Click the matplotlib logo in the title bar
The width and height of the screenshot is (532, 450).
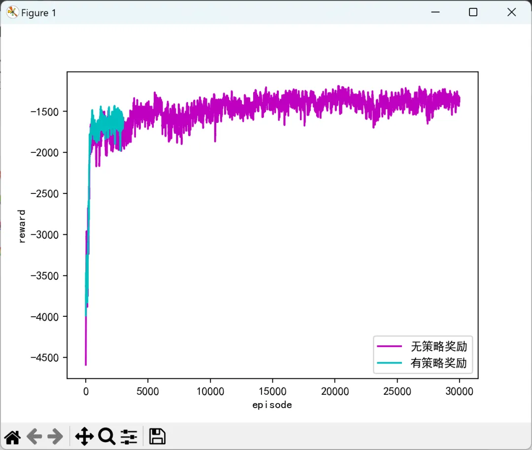click(x=12, y=12)
